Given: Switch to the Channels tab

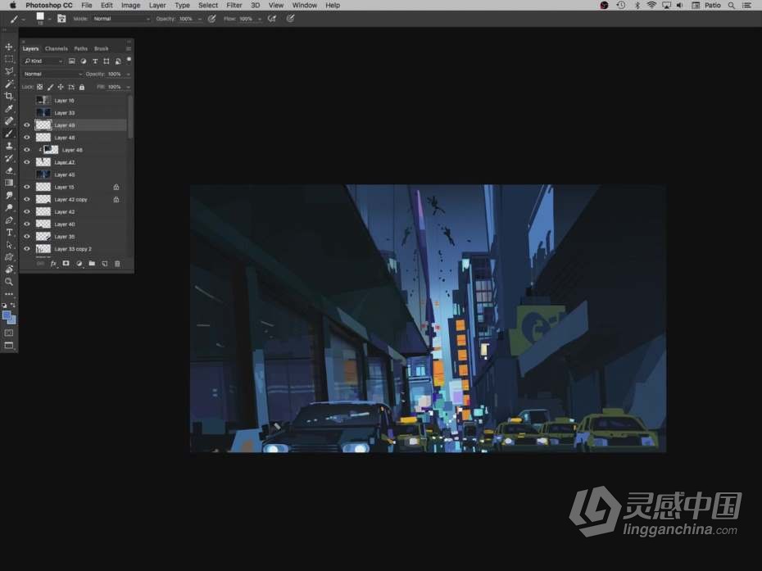Looking at the screenshot, I should pyautogui.click(x=57, y=48).
